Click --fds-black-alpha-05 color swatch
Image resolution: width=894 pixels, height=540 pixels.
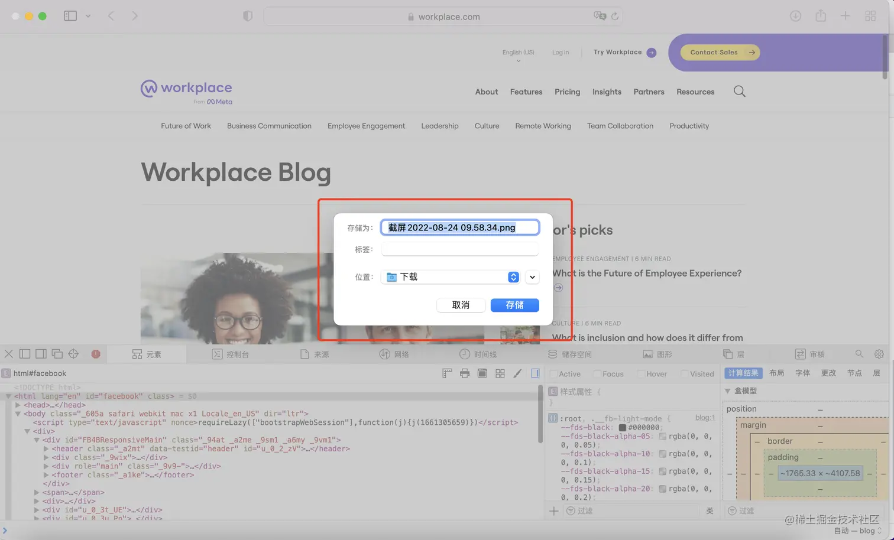pos(662,436)
